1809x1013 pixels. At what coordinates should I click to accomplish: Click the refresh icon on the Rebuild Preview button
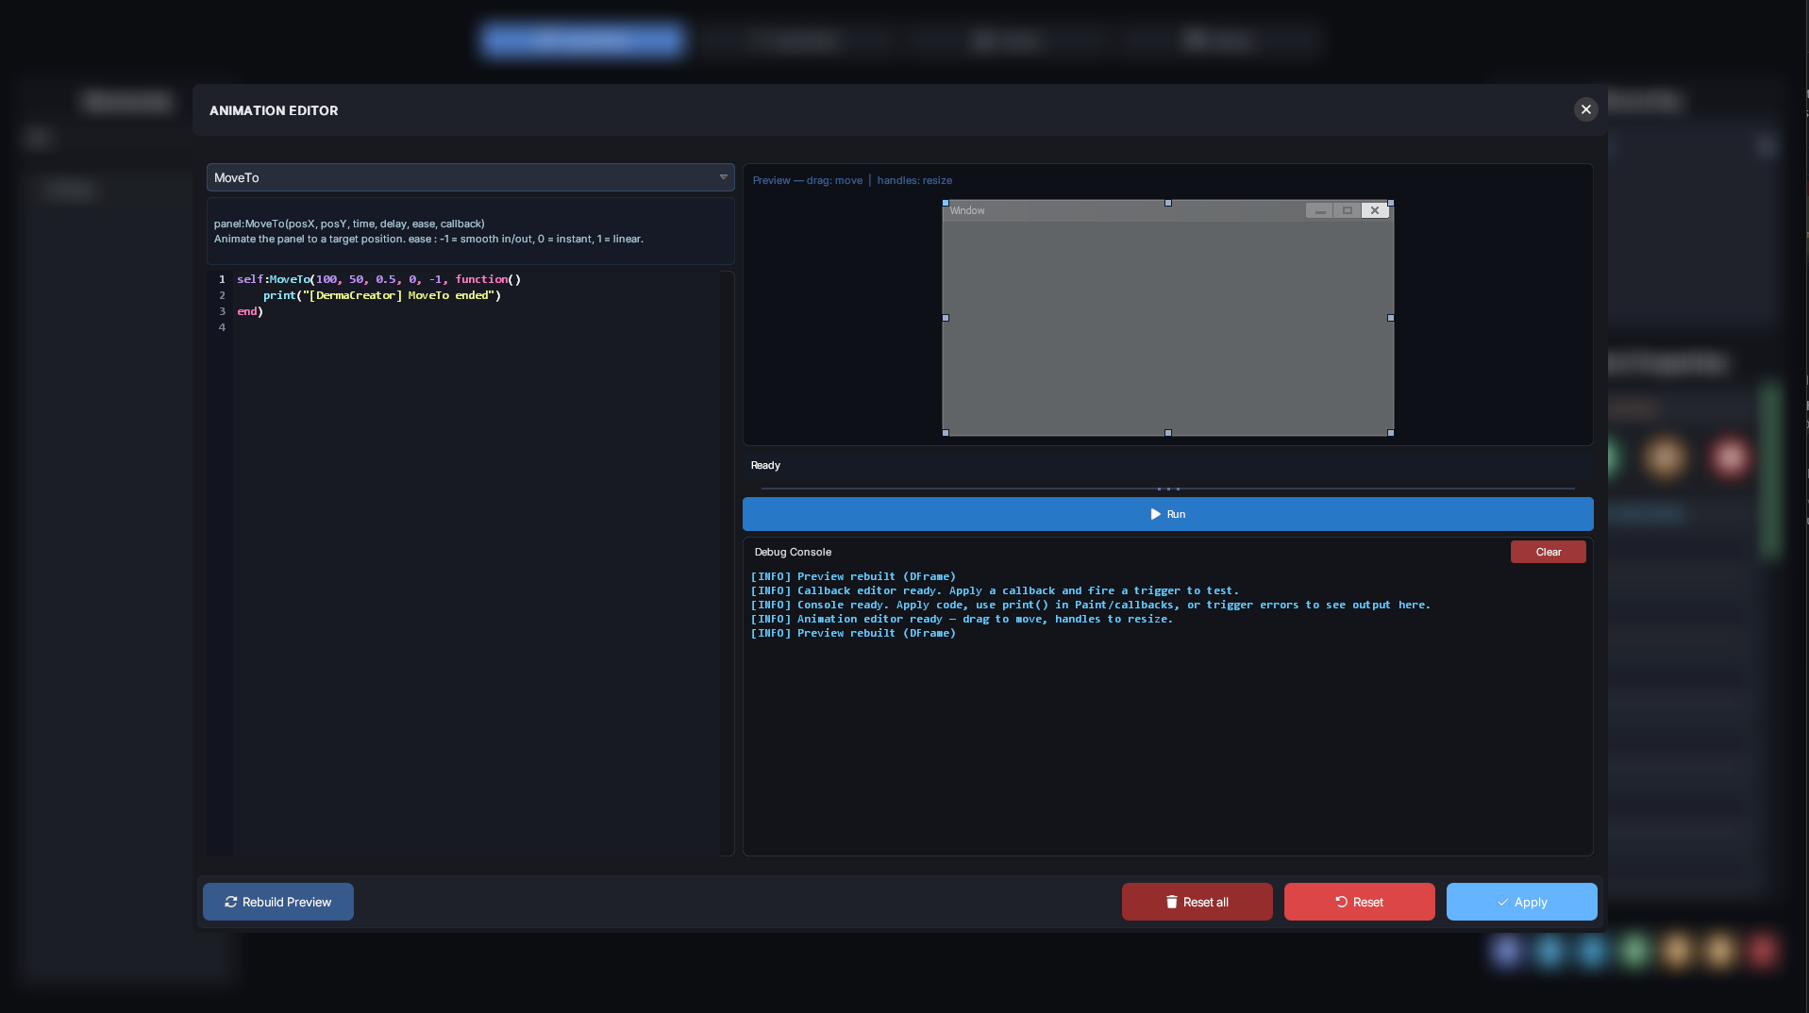[231, 902]
